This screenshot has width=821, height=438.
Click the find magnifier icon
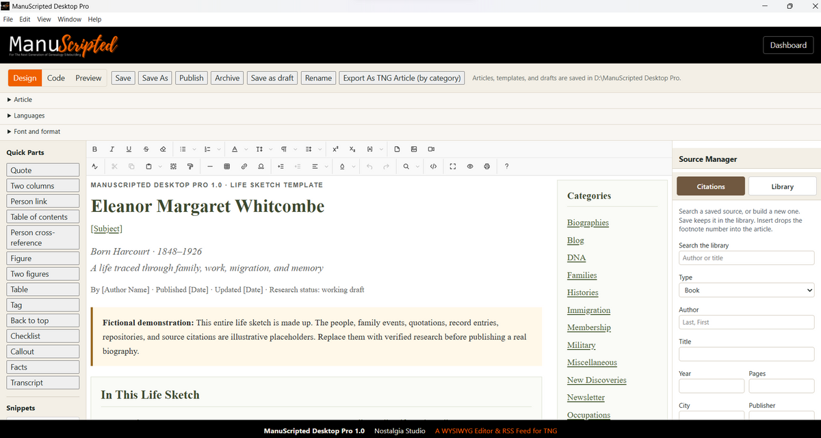point(406,166)
